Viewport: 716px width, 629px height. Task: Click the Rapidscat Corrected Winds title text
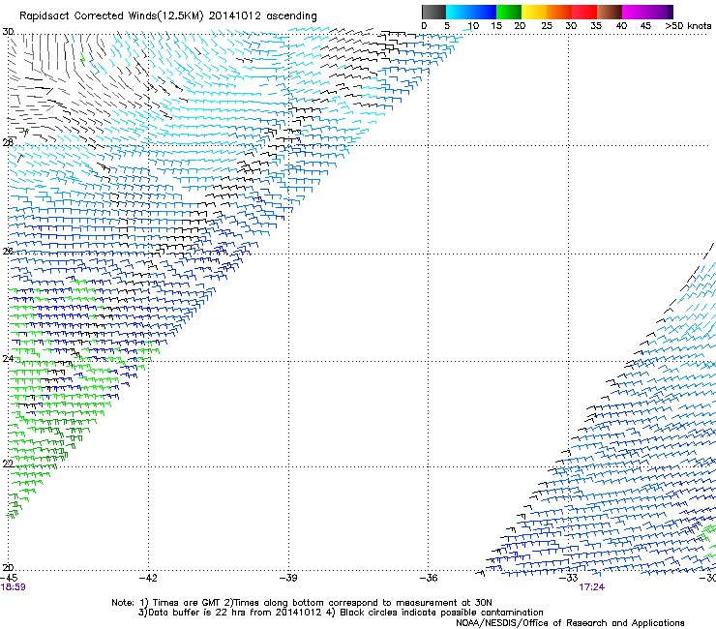click(168, 15)
